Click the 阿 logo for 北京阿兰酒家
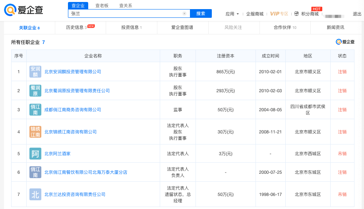Image resolution: width=364 pixels, height=209 pixels. (35, 154)
